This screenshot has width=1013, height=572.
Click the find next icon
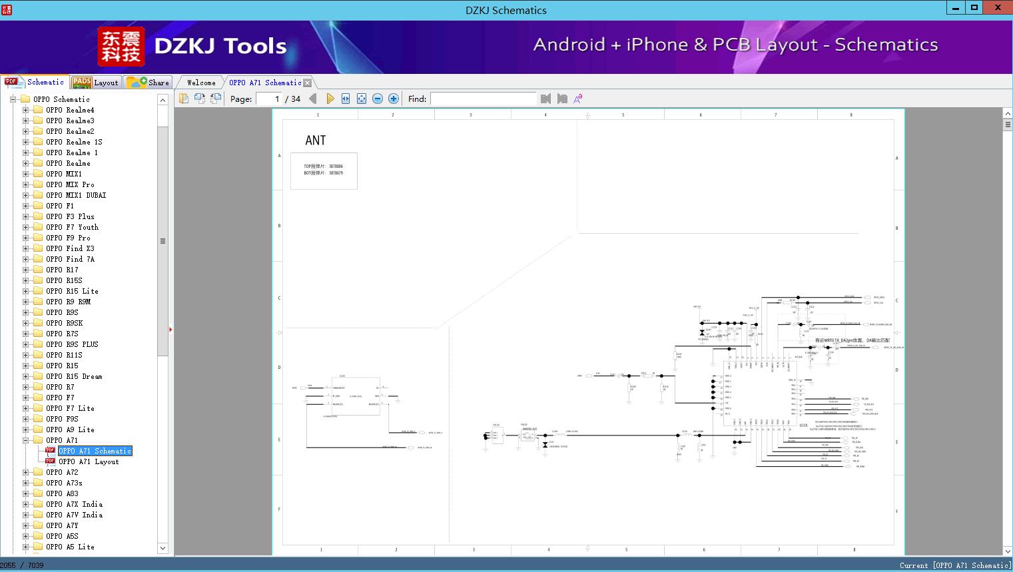pos(562,99)
